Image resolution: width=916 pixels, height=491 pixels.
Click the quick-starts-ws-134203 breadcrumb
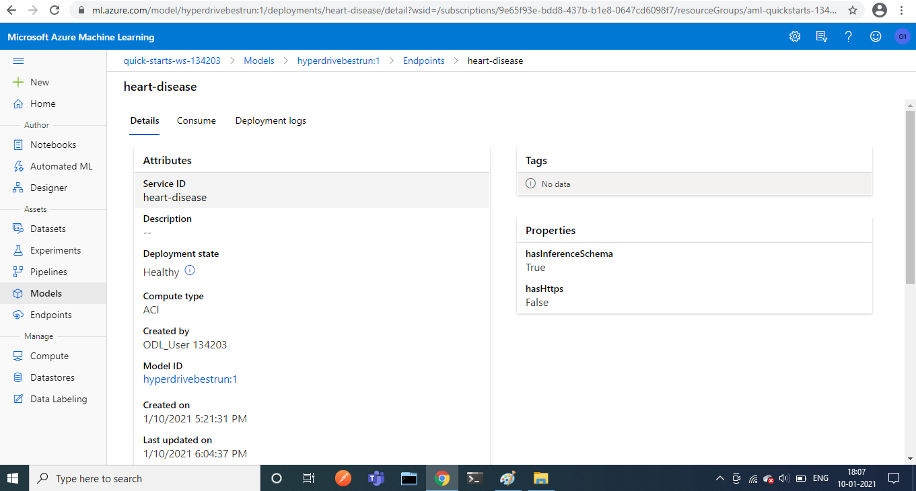click(x=172, y=61)
